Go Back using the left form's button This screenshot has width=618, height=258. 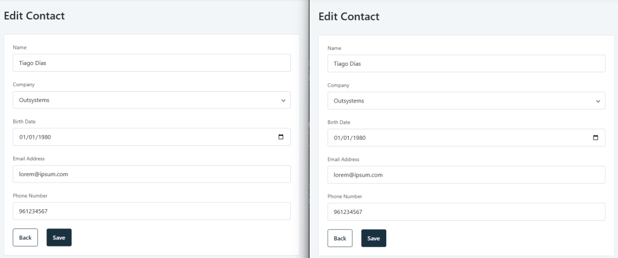pos(25,238)
